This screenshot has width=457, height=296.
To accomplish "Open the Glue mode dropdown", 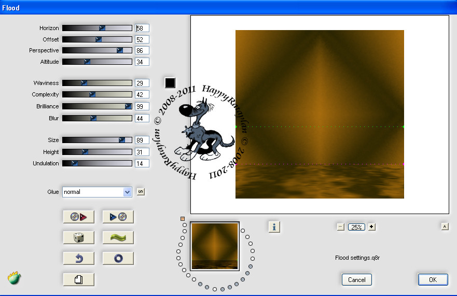I will coord(97,192).
